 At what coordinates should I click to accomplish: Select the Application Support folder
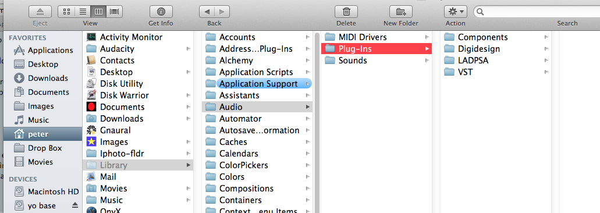(x=258, y=84)
